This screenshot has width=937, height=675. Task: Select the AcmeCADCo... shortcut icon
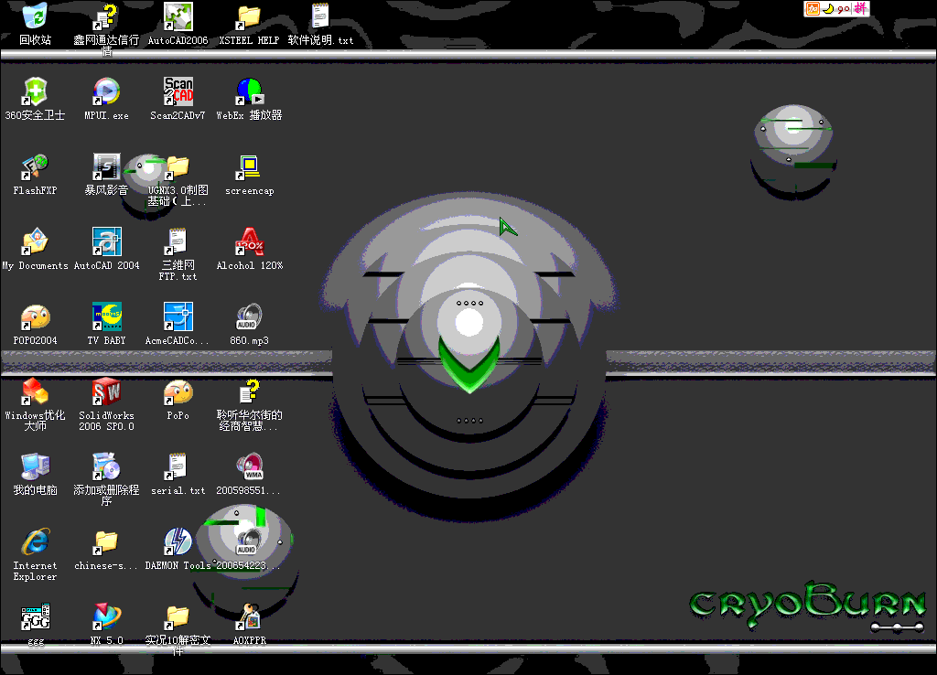click(178, 316)
